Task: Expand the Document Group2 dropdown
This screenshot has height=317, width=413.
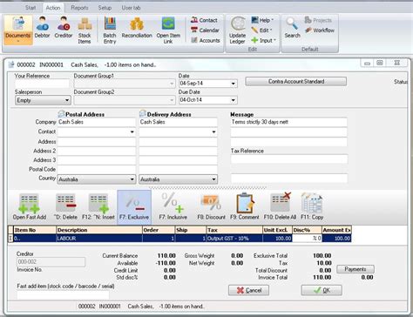Action: (x=172, y=100)
